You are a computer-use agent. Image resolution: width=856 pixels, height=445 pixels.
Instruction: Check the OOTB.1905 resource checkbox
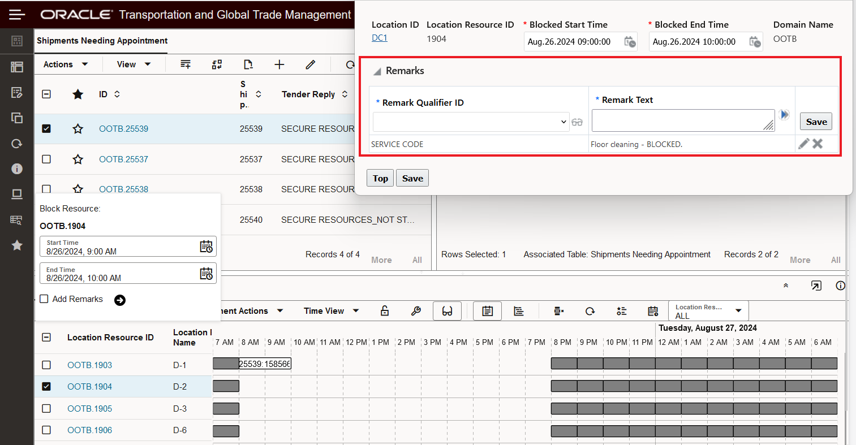click(46, 408)
